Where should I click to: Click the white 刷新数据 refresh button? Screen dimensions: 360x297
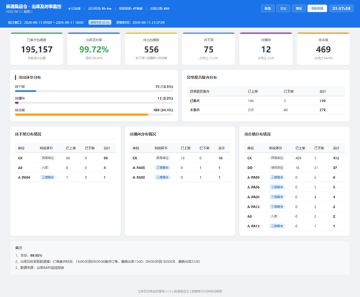point(317,9)
